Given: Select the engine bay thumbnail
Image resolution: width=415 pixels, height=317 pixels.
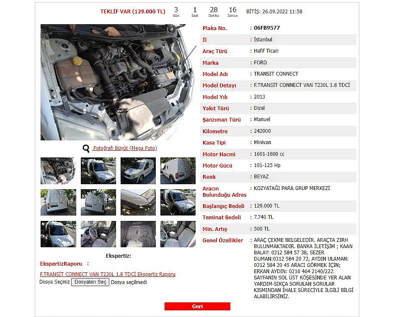Looking at the screenshot, I should pos(58,171).
